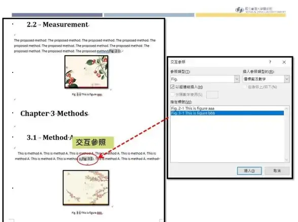The width and height of the screenshot is (298, 222).
Task: Close the 交互參照 dialog
Action: point(284,62)
